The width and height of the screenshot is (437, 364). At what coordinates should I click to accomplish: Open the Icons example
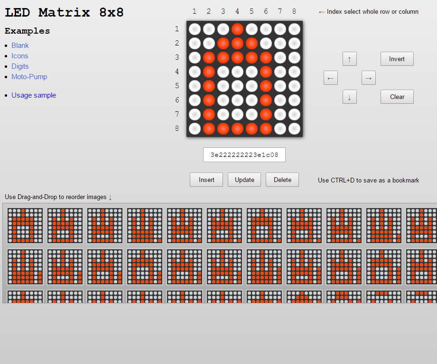click(19, 55)
